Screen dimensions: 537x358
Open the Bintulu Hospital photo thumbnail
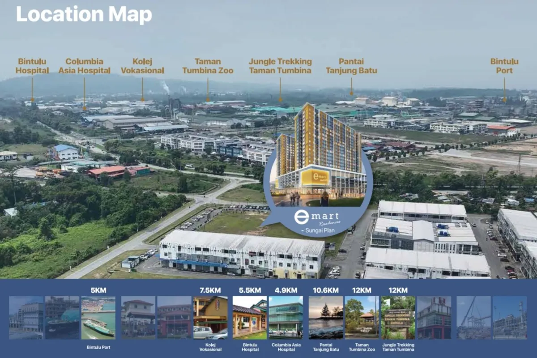(250, 317)
